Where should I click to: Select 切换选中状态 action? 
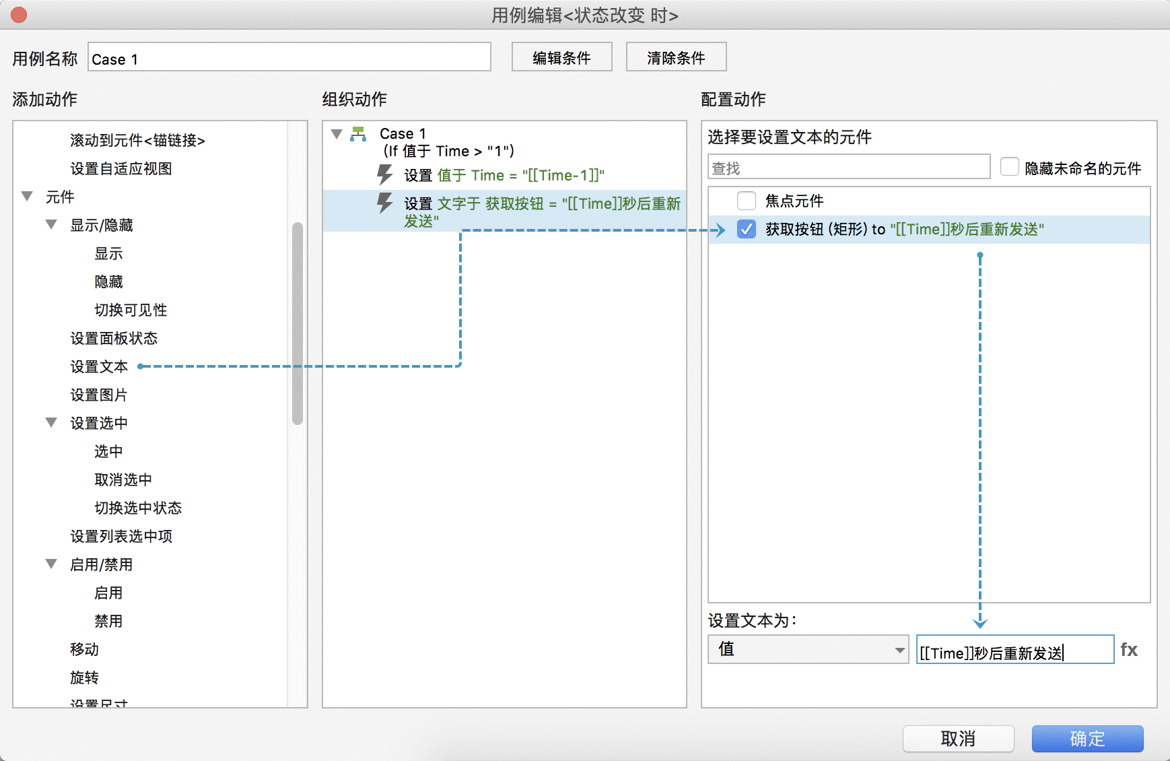tap(138, 508)
